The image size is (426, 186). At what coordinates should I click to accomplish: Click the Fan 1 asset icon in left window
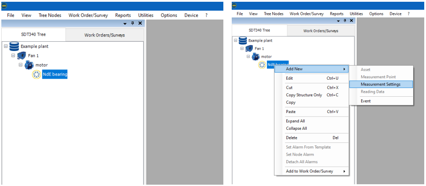[x=21, y=56]
